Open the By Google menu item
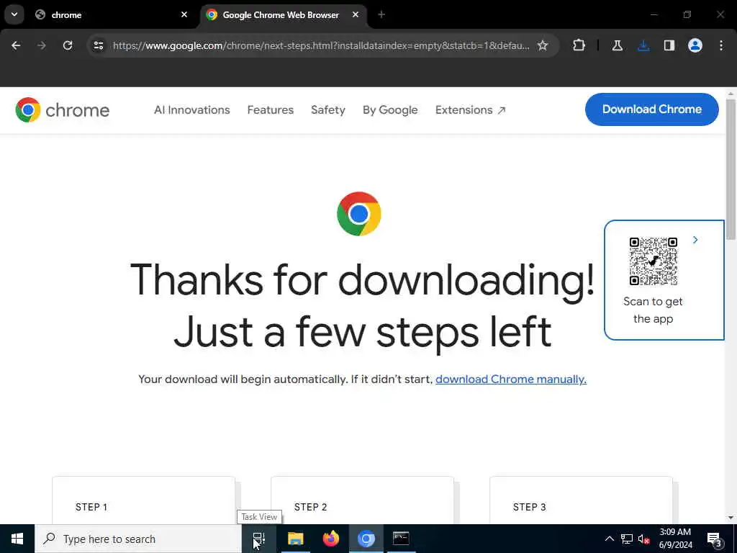 390,110
